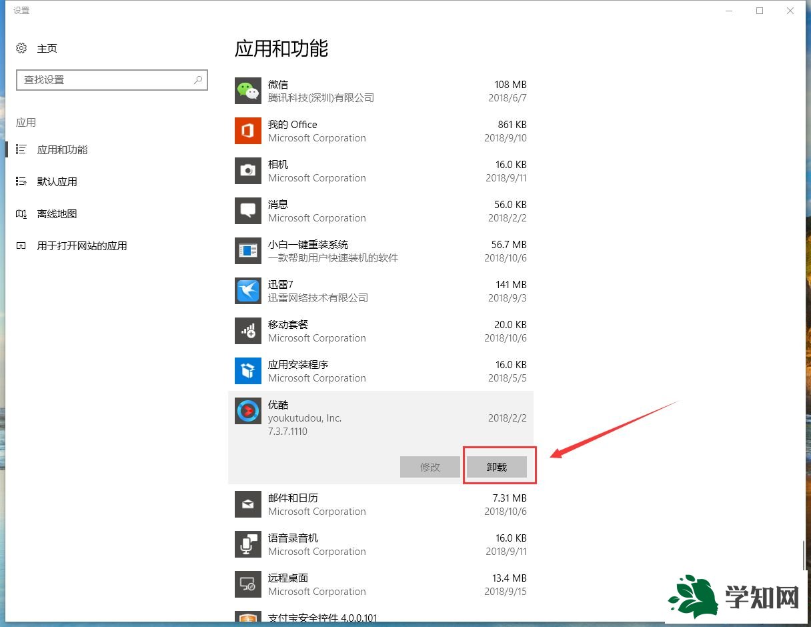Click the 卸载 uninstall button for 优酷
The height and width of the screenshot is (627, 811).
(499, 467)
